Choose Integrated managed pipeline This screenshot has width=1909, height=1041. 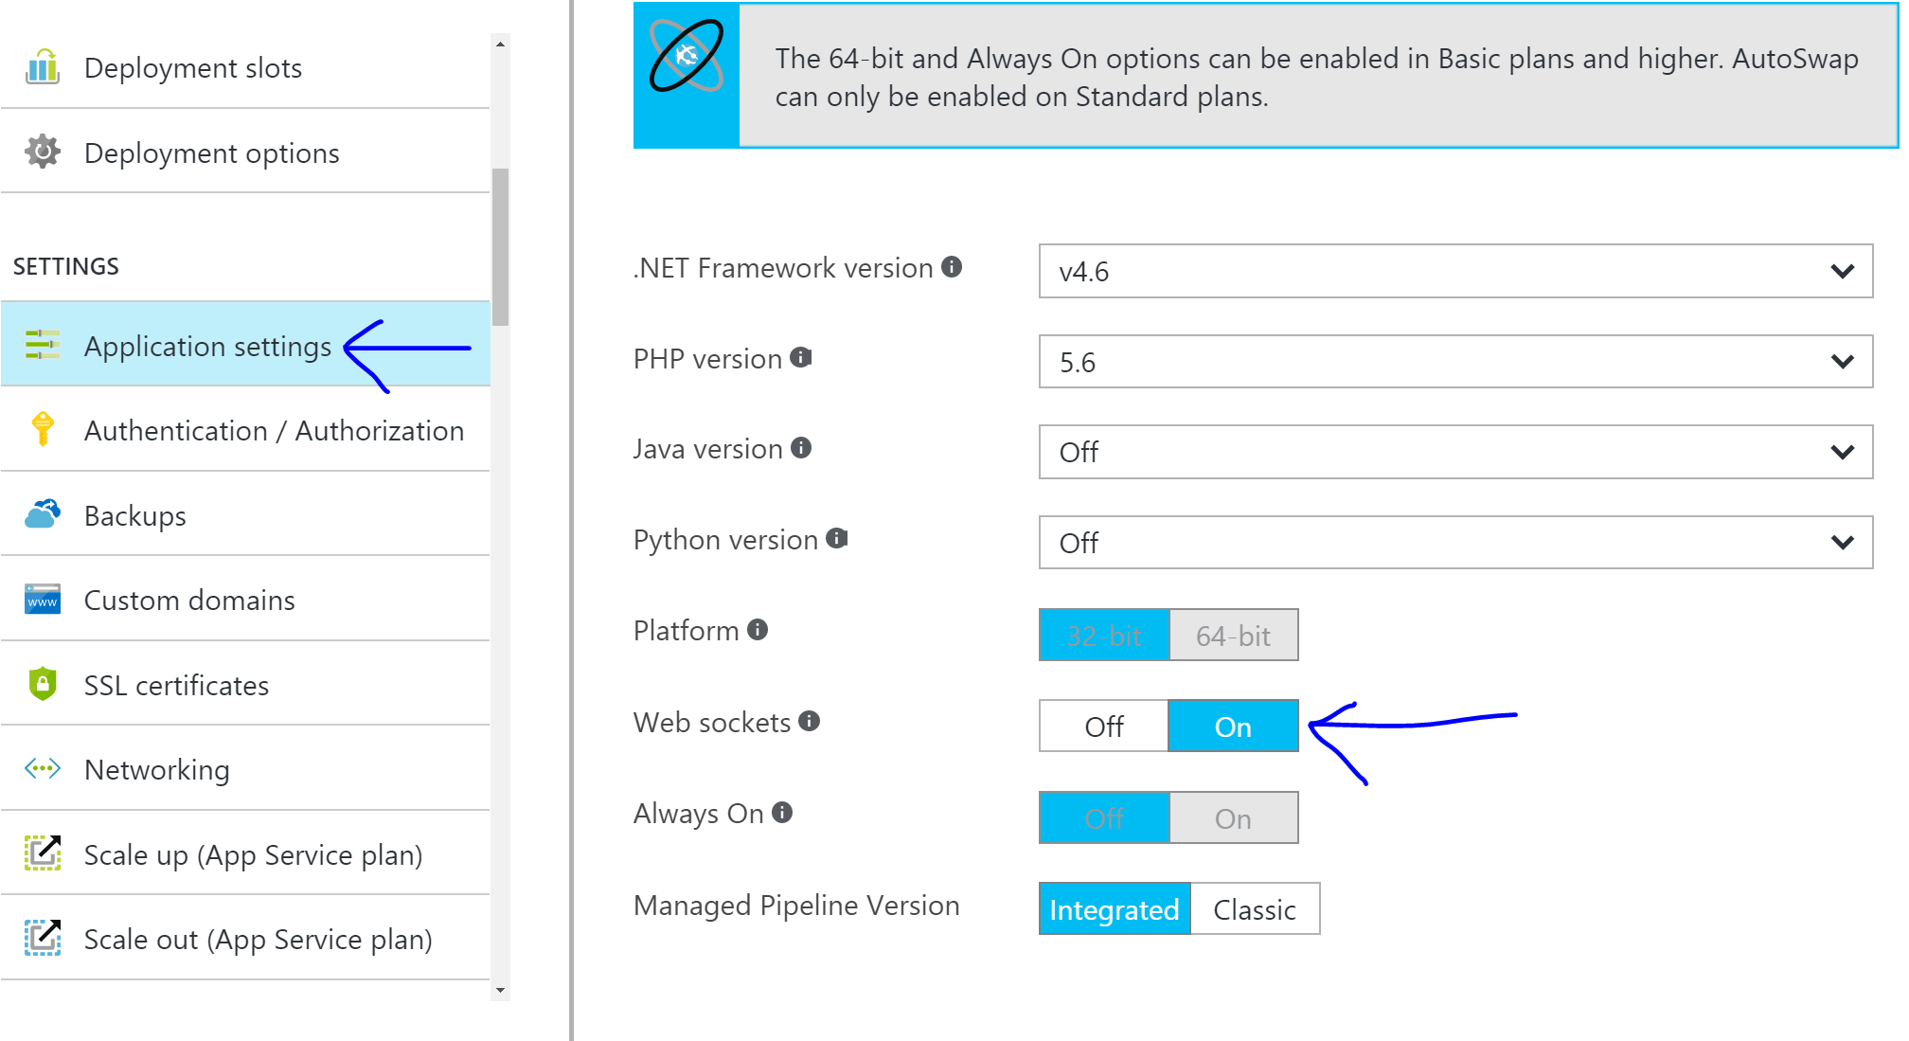[x=1115, y=908]
